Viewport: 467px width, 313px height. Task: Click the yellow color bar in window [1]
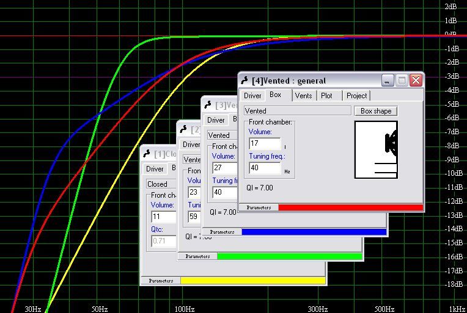253,281
